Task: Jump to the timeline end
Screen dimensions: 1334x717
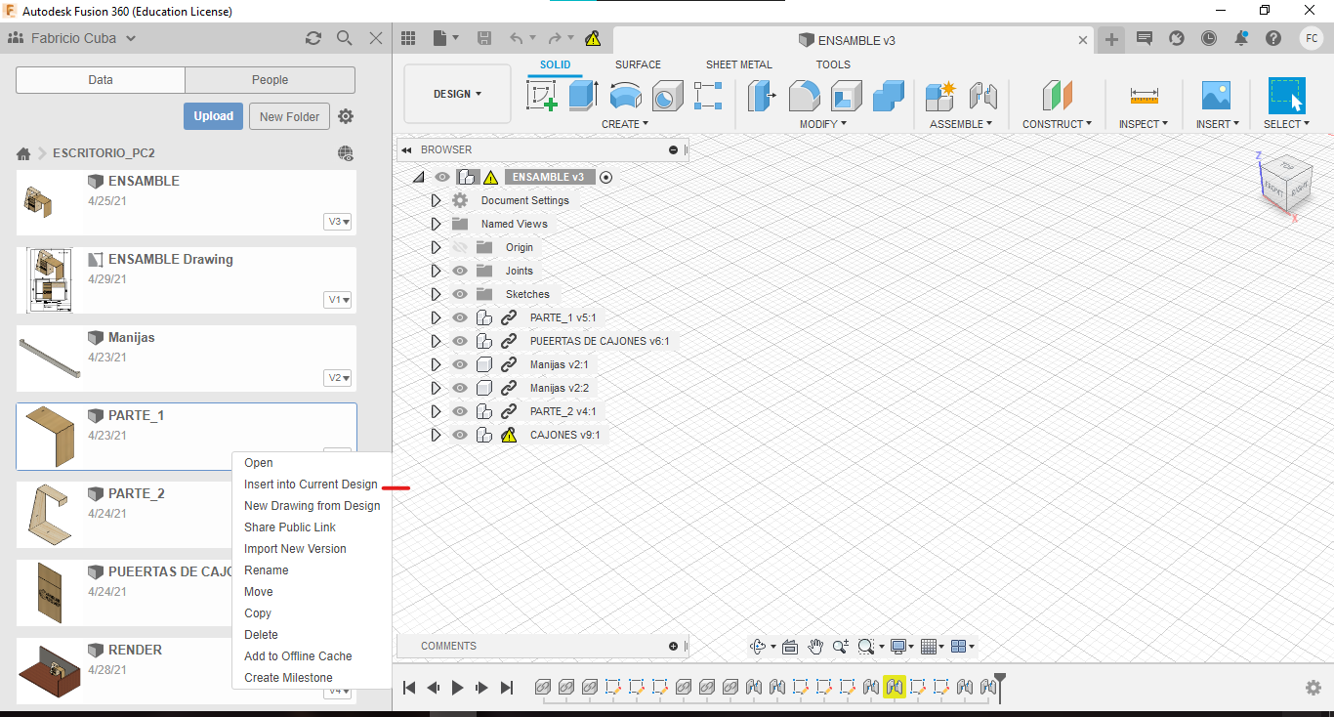Action: click(x=506, y=688)
